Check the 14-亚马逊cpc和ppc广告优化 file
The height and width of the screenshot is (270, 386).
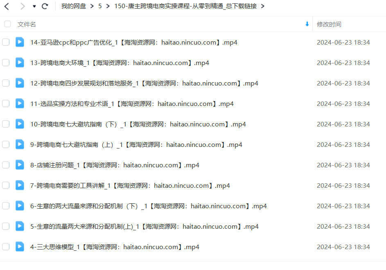[6, 42]
